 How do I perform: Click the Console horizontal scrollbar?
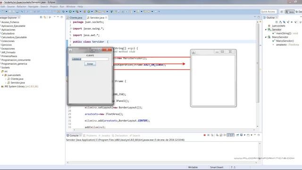click(x=162, y=162)
